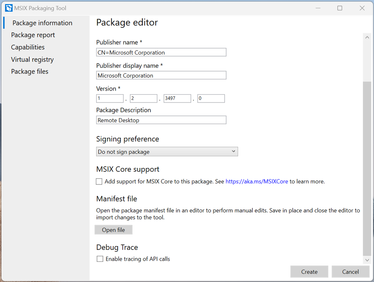Switch to the Package report section
The image size is (374, 282).
33,35
